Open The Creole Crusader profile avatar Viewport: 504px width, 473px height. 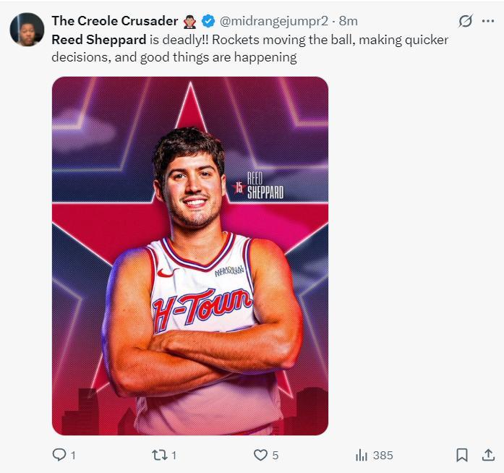point(27,30)
